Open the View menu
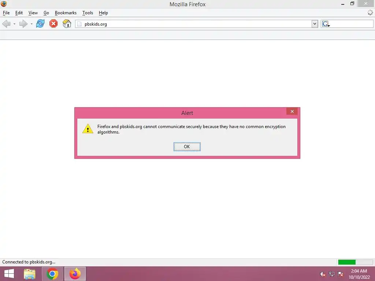 33,13
